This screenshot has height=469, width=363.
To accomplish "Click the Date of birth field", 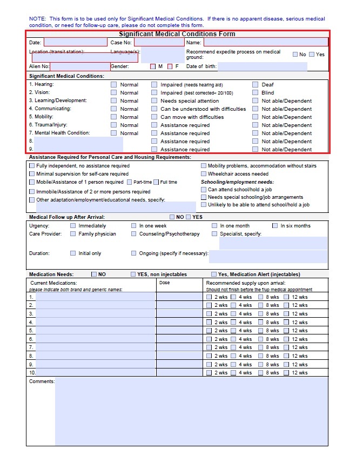I will 262,66.
